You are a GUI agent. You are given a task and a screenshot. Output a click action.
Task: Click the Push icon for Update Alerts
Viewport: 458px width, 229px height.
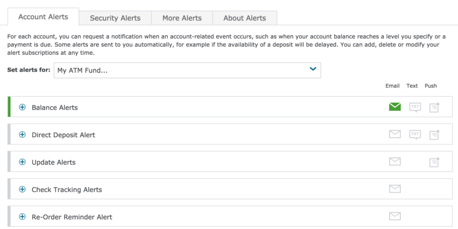point(434,162)
